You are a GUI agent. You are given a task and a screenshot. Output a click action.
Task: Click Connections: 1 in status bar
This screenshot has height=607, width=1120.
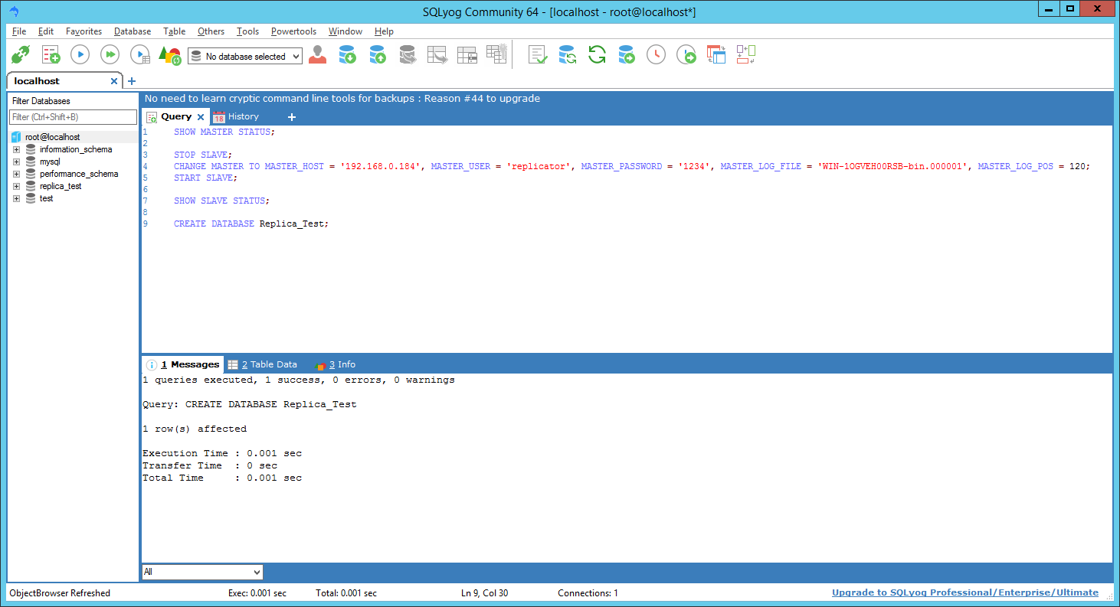pos(588,593)
